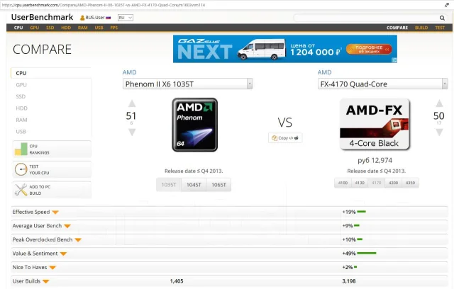Click the ad info icon on banner
The width and height of the screenshot is (454, 289).
click(x=394, y=60)
